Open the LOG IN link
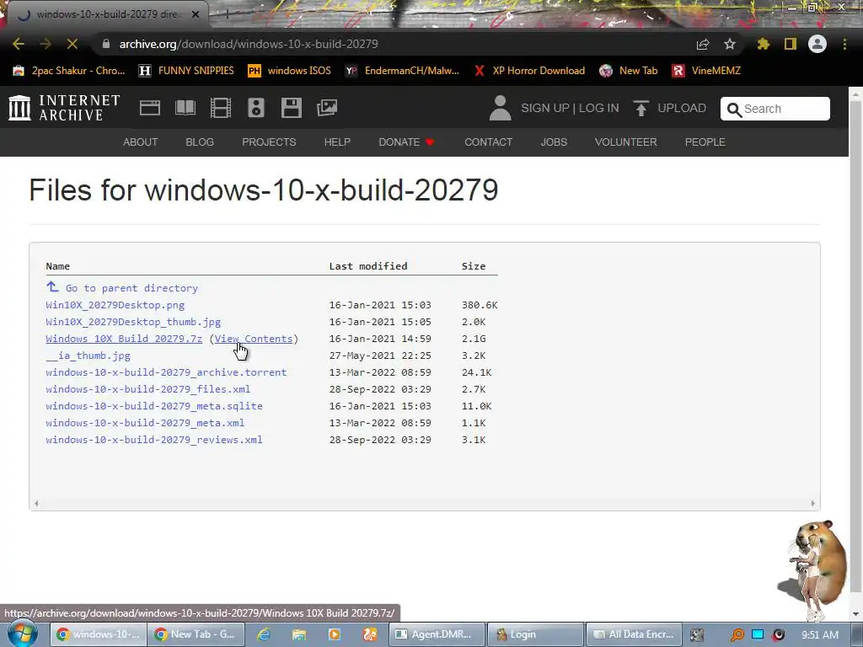Viewport: 863px width, 647px height. click(599, 108)
